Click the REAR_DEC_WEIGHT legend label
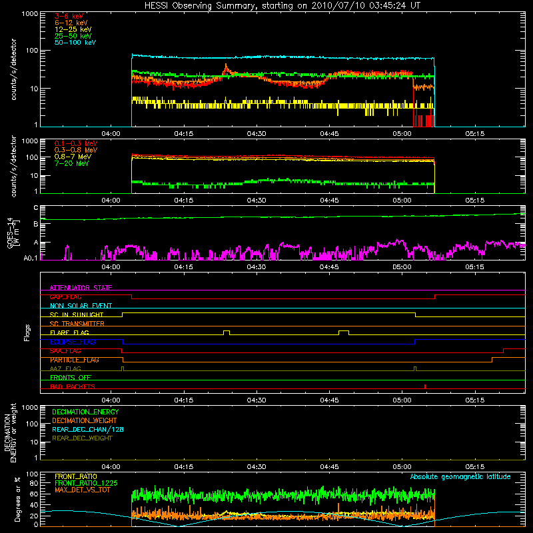The width and height of the screenshot is (533, 533). pos(82,438)
